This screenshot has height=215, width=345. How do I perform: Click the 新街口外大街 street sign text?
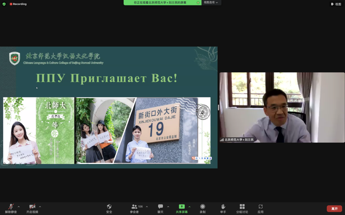pyautogui.click(x=158, y=112)
